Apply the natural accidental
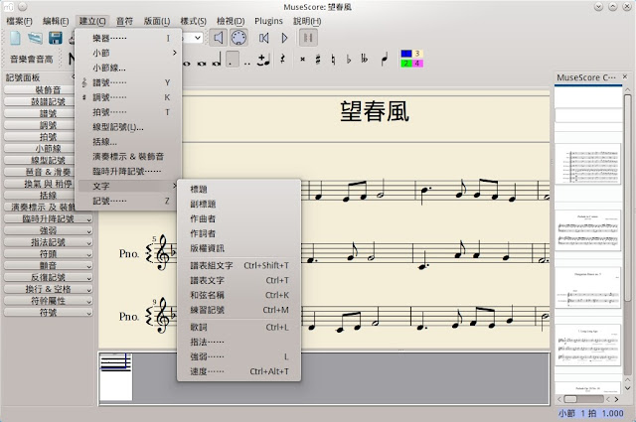 tap(333, 60)
